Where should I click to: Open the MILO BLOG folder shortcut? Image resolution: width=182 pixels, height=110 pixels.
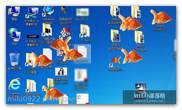click(31, 86)
